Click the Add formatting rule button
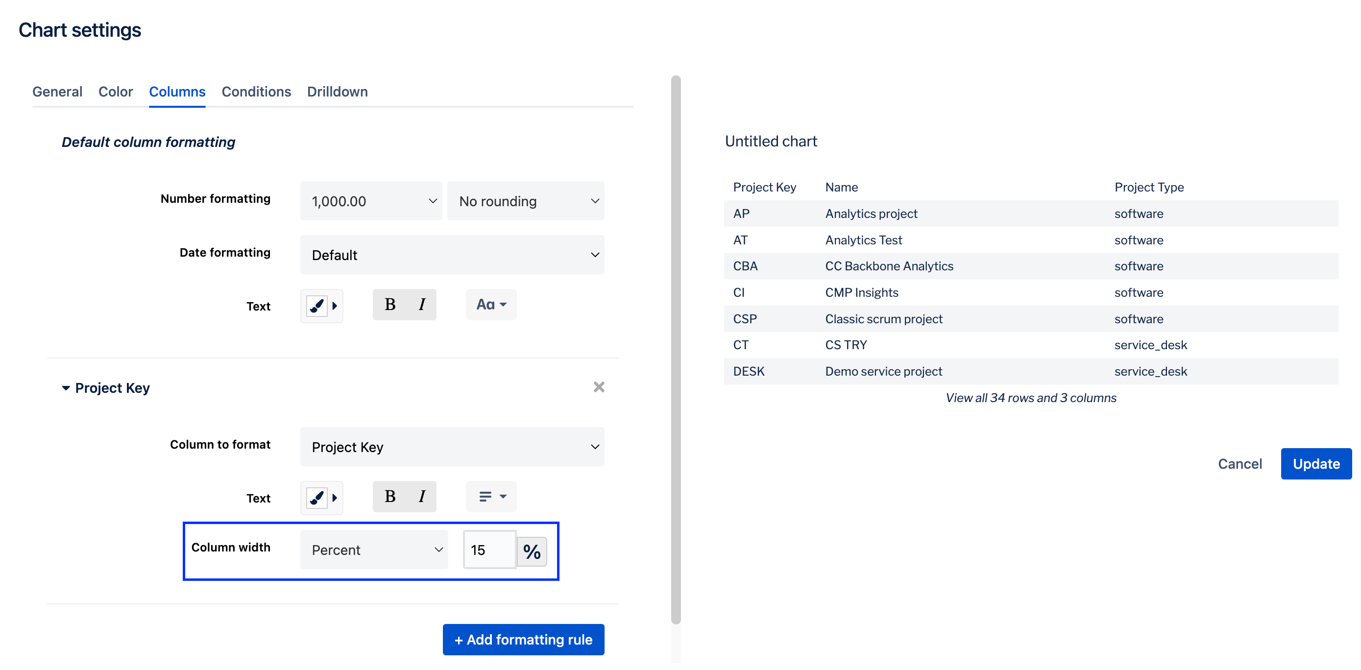 pyautogui.click(x=523, y=639)
